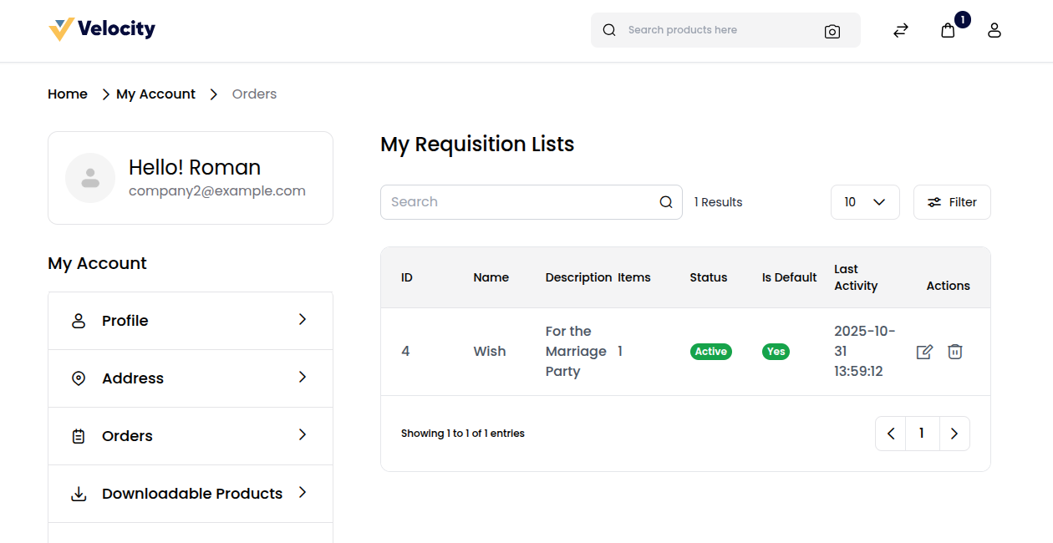Open the shopping cart bag icon
The width and height of the screenshot is (1053, 543).
click(948, 30)
